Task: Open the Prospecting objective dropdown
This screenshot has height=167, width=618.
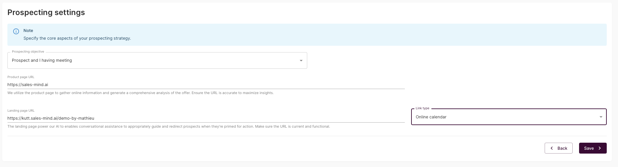Action: (157, 60)
